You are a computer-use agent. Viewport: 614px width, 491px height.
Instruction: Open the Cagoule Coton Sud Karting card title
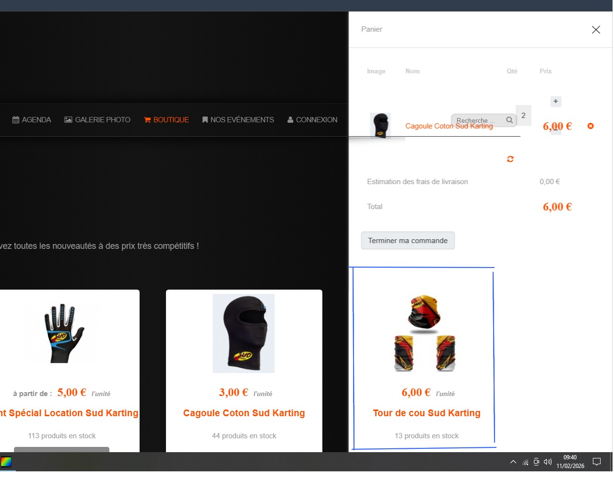pyautogui.click(x=244, y=413)
